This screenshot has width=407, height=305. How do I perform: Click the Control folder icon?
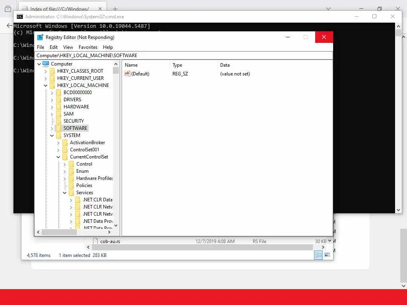[72, 164]
